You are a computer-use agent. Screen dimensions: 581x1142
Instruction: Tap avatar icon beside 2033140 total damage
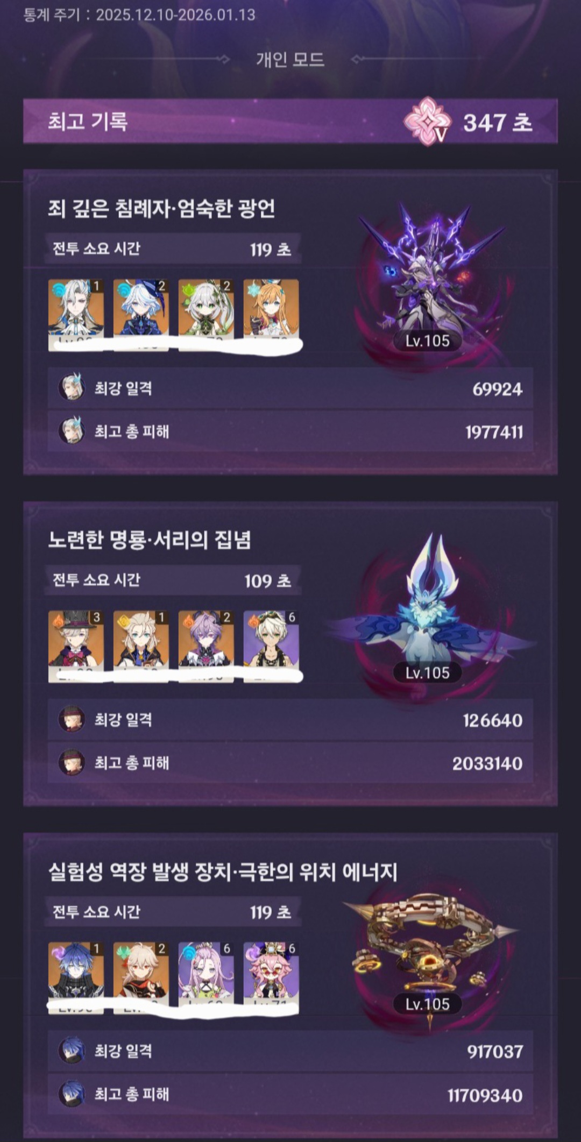point(72,763)
